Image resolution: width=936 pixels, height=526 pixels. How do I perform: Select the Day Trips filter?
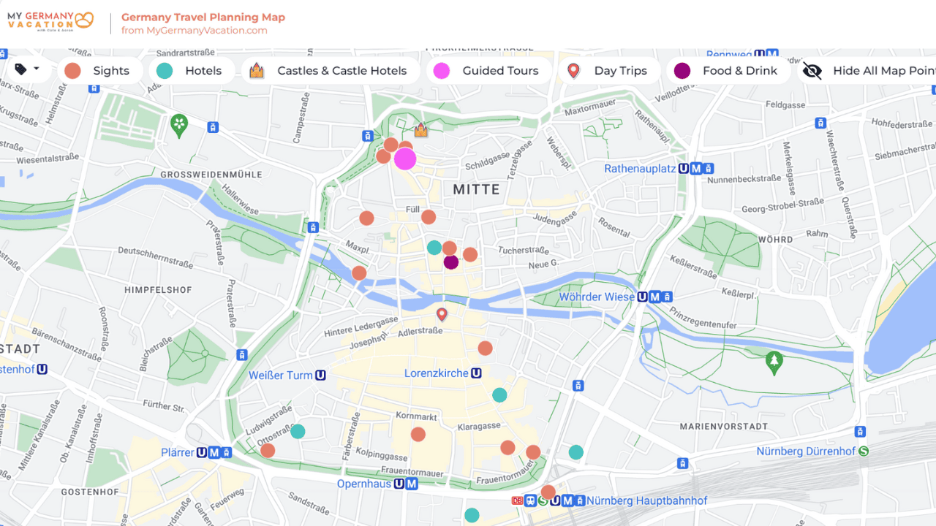[x=609, y=71]
